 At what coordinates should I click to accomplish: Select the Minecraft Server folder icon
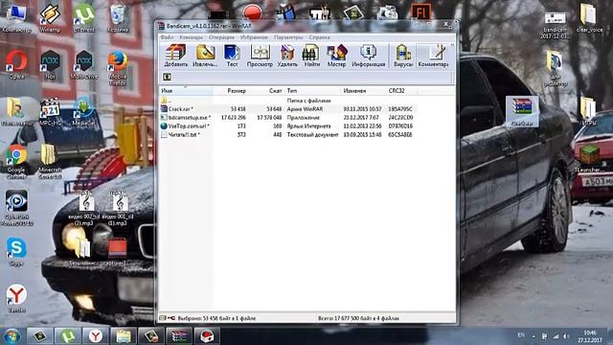tap(50, 161)
